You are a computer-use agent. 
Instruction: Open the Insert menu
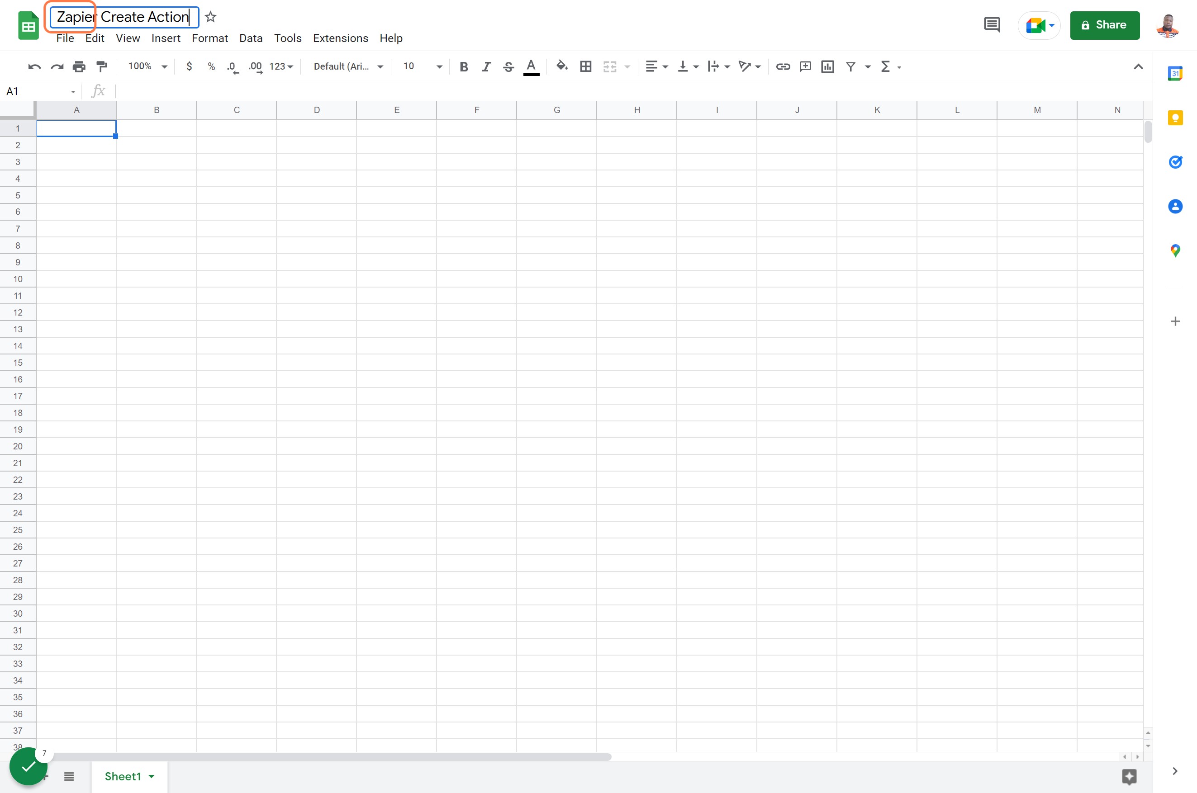(166, 38)
